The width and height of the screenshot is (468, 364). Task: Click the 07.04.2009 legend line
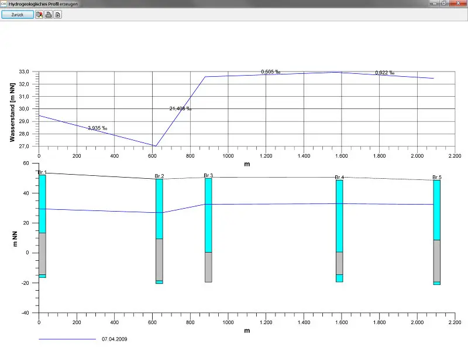pyautogui.click(x=67, y=339)
